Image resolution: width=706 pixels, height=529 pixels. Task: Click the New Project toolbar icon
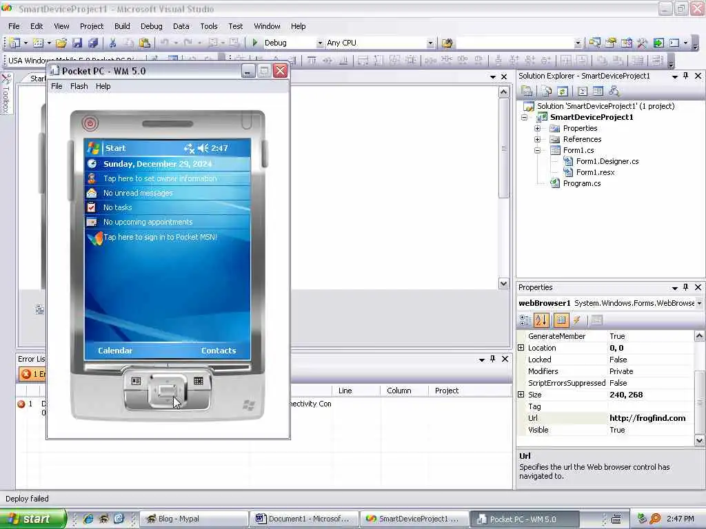[15, 43]
